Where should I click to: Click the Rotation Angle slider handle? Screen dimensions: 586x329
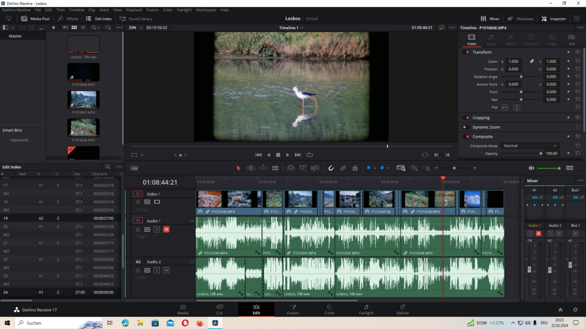tap(521, 77)
